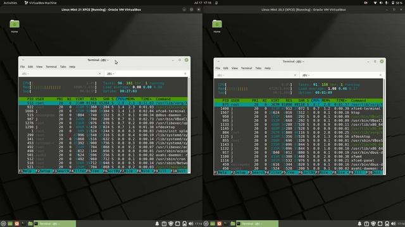Image resolution: width=405 pixels, height=227 pixels.
Task: Click Show Desktop icon in right VM panel
Action: [213, 224]
